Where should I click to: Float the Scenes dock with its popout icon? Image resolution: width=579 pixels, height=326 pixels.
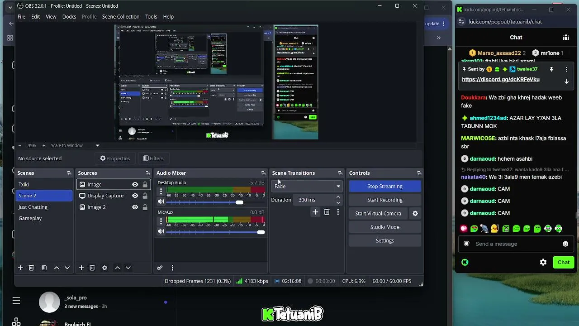coord(69,173)
